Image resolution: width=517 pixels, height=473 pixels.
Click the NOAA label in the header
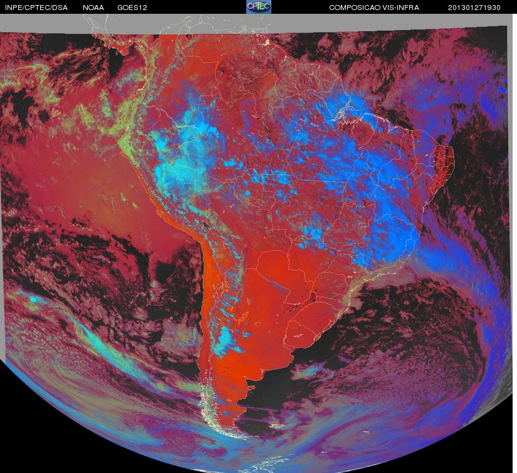[93, 8]
